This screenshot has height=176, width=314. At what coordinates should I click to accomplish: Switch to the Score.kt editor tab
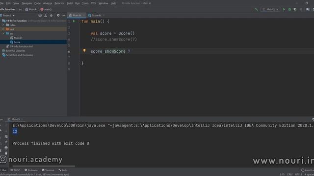click(97, 15)
